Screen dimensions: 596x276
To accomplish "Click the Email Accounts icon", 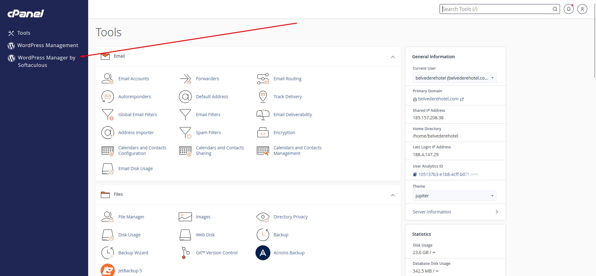I will coord(107,79).
